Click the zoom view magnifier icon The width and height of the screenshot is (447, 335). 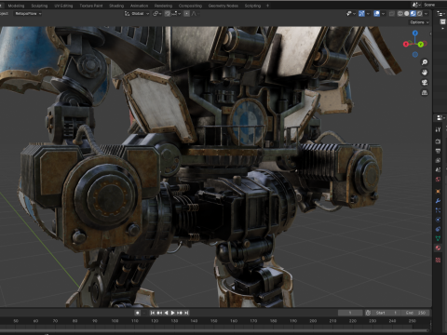[425, 62]
